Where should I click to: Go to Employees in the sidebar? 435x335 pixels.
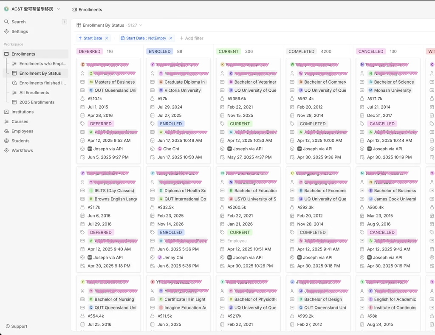[x=22, y=131]
